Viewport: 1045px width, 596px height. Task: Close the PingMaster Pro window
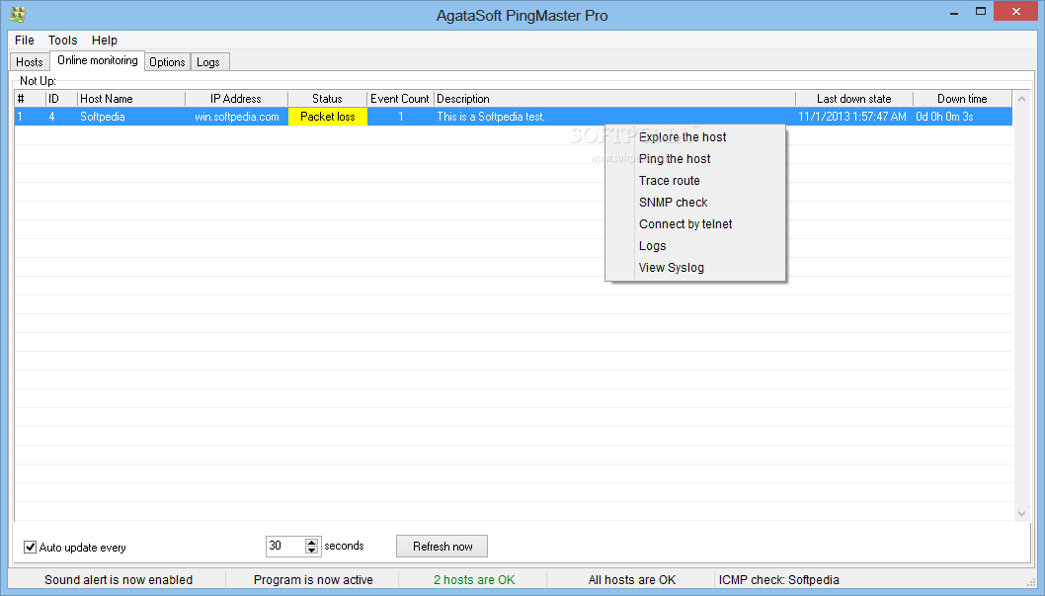pyautogui.click(x=1015, y=11)
